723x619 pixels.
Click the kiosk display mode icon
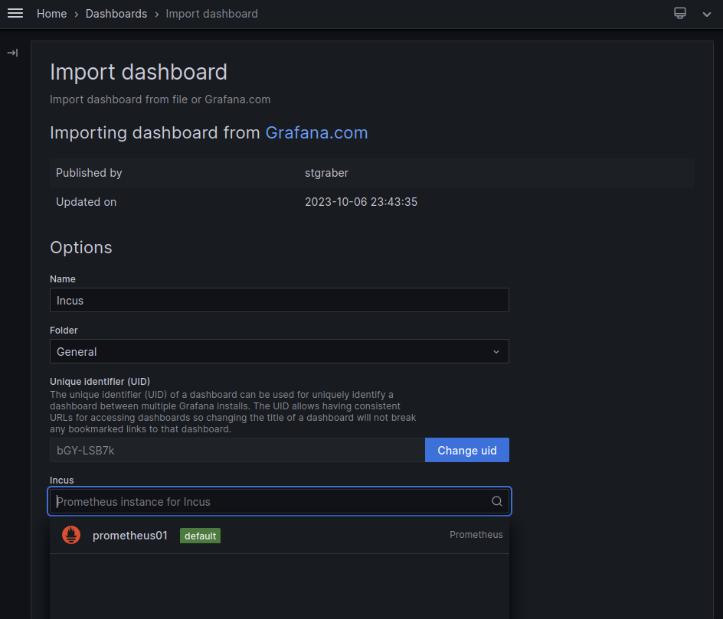coord(679,13)
